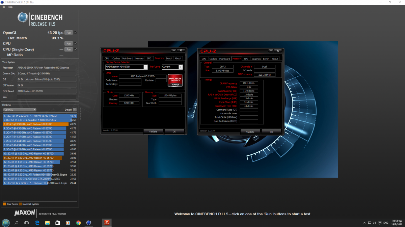Select ranking row 15 Radeon HD 4850
Screen dimensions: 405x227
(x=40, y=175)
